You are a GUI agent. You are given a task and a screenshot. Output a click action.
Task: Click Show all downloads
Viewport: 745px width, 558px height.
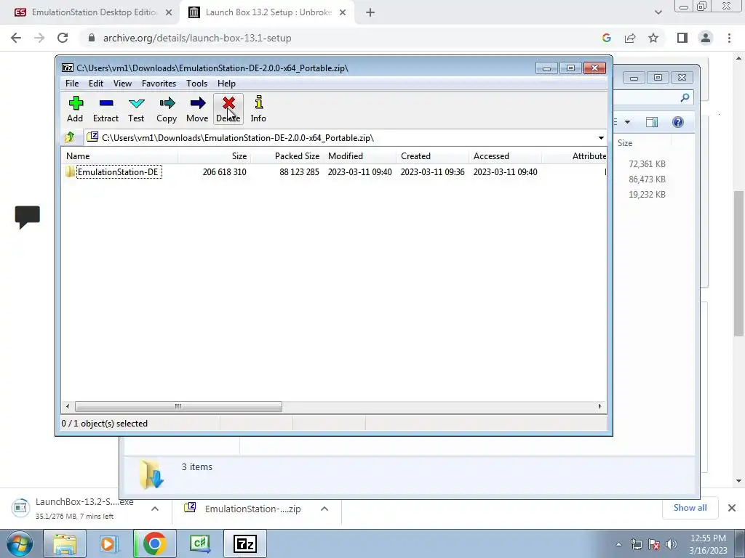[690, 508]
